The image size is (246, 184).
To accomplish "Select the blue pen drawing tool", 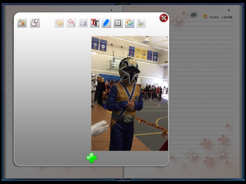I will pyautogui.click(x=106, y=23).
